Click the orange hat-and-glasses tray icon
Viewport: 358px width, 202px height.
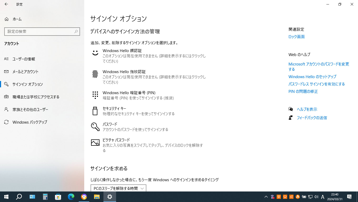pos(285,197)
